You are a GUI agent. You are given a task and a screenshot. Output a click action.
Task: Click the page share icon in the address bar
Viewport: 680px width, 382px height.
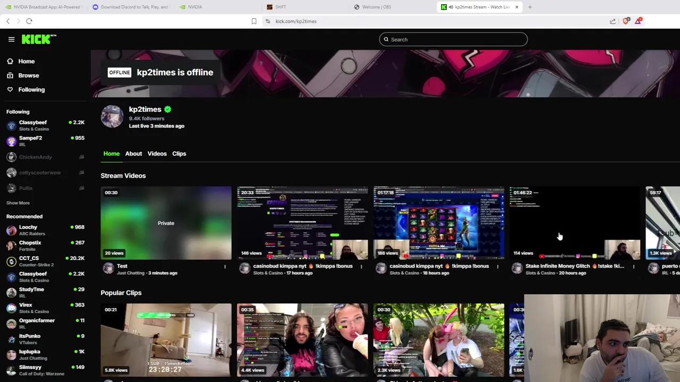(x=612, y=21)
